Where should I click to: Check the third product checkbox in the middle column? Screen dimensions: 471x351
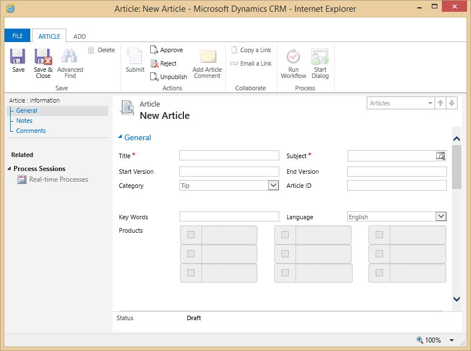coord(285,273)
